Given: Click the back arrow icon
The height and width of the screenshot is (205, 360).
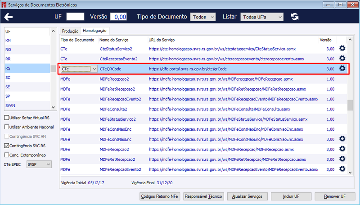Looking at the screenshot, I should click(x=8, y=17).
